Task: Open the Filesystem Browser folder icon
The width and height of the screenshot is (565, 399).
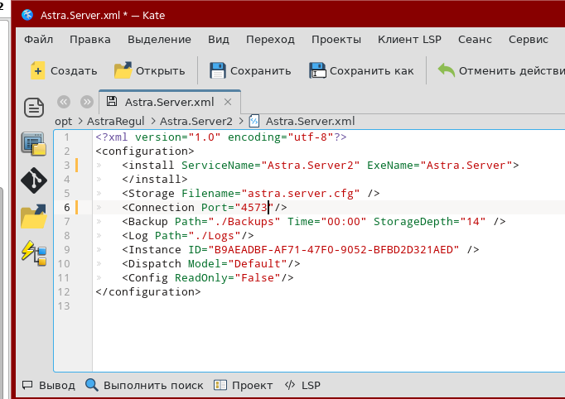Action: click(34, 216)
